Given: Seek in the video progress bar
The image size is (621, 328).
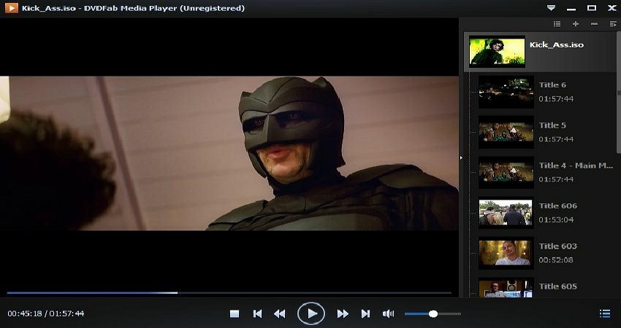Looking at the screenshot, I should tap(229, 293).
